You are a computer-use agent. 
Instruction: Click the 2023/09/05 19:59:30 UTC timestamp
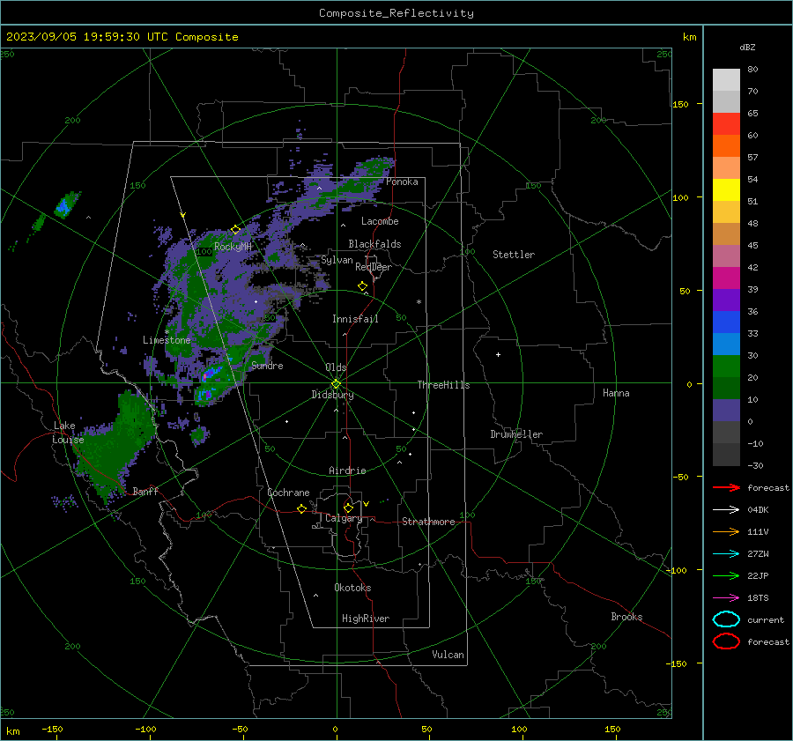click(x=86, y=37)
